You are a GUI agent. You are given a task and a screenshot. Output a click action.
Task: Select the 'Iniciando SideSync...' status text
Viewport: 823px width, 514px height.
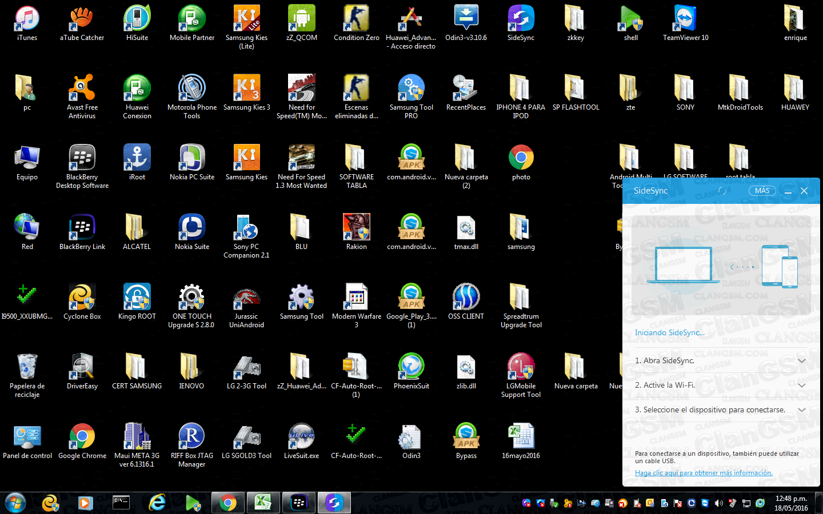pyautogui.click(x=669, y=332)
